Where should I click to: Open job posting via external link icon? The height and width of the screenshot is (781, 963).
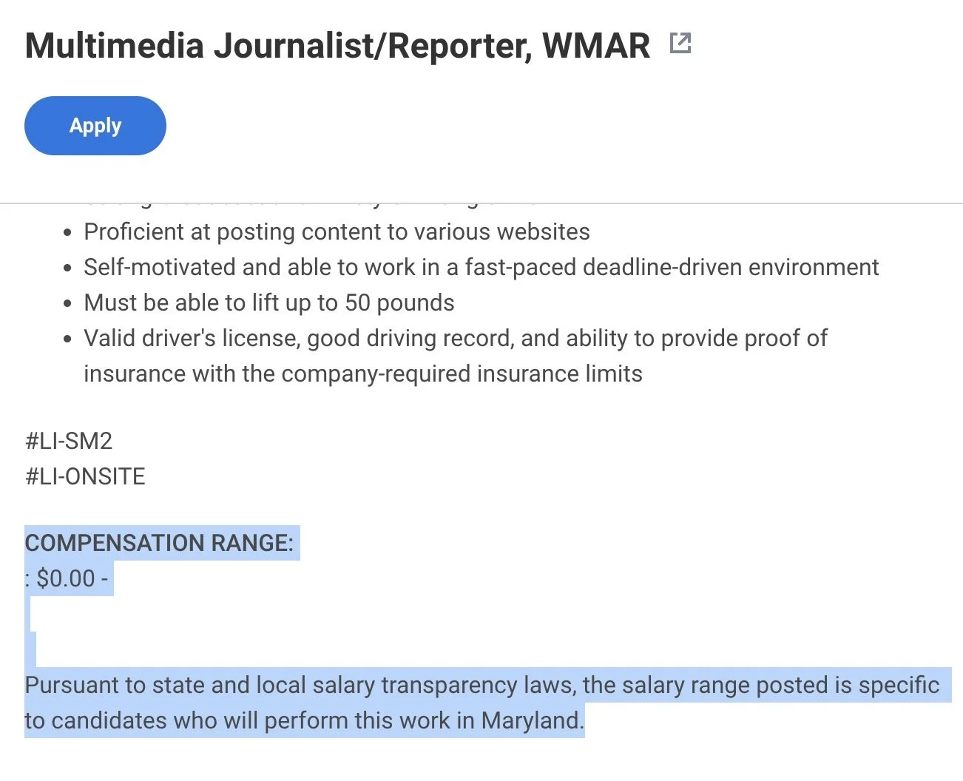(x=680, y=44)
